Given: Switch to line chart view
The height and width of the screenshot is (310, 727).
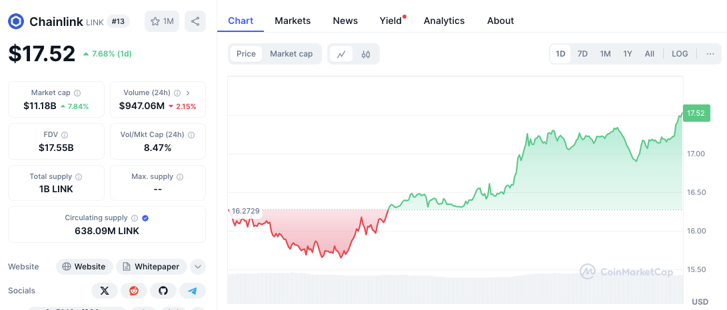Looking at the screenshot, I should (341, 54).
